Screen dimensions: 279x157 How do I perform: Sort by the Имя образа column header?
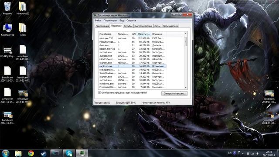108,34
